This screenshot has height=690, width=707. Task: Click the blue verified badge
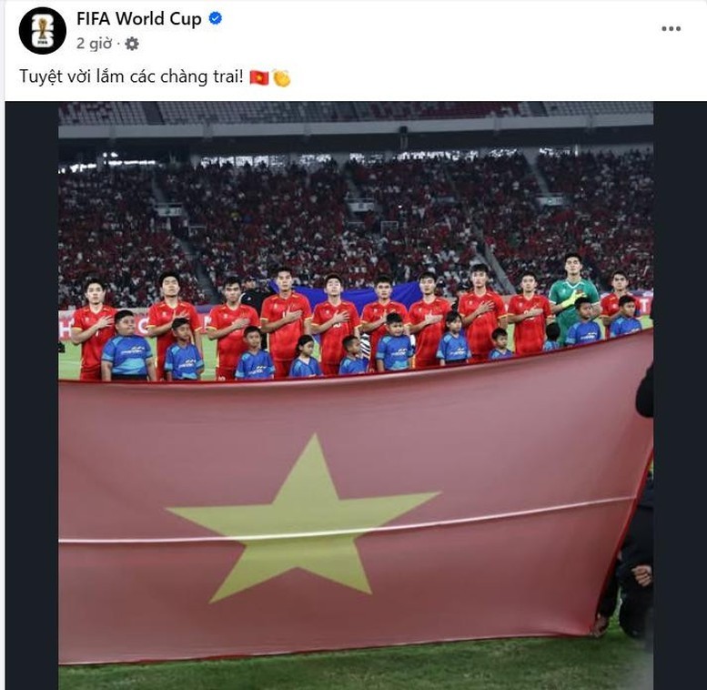coord(216,18)
